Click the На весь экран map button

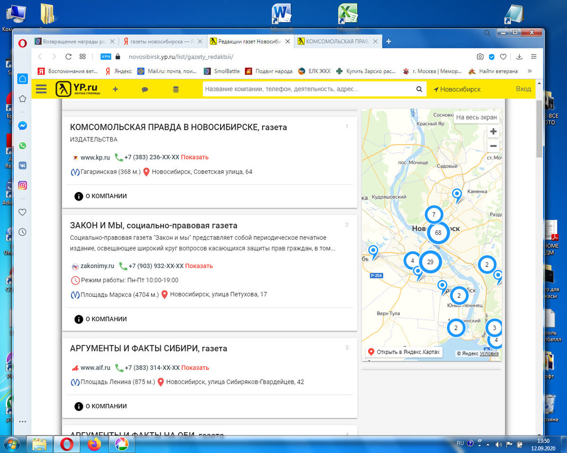coord(476,117)
